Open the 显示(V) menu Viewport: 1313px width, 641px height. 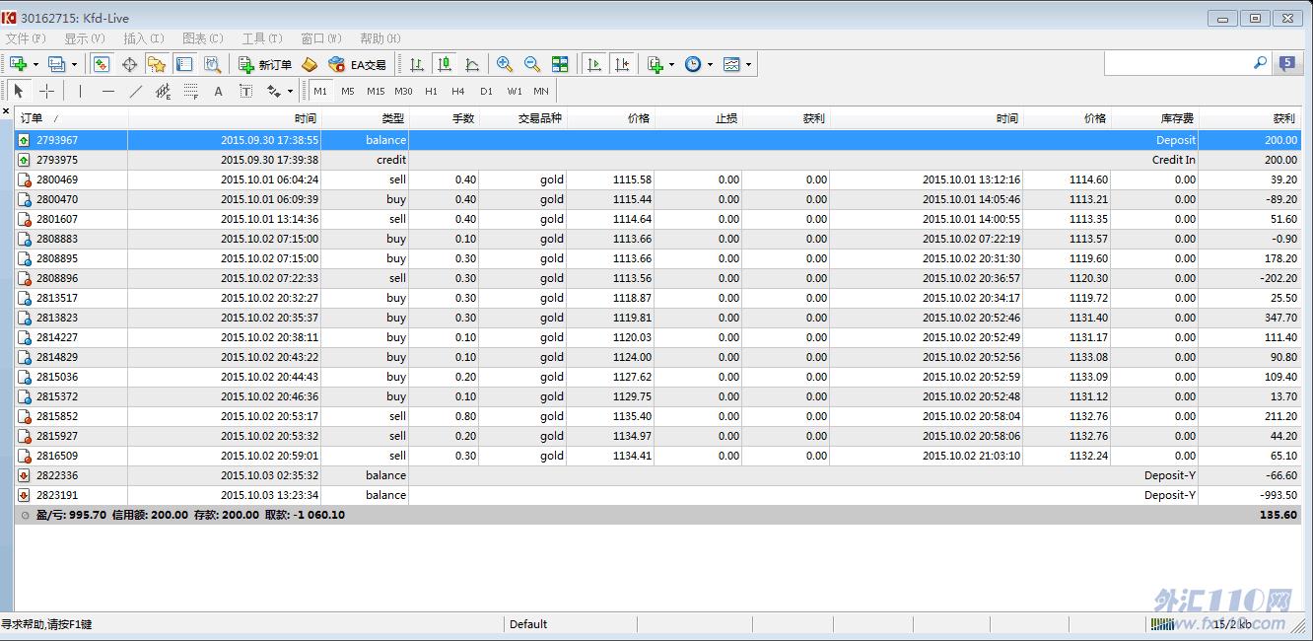pos(85,38)
